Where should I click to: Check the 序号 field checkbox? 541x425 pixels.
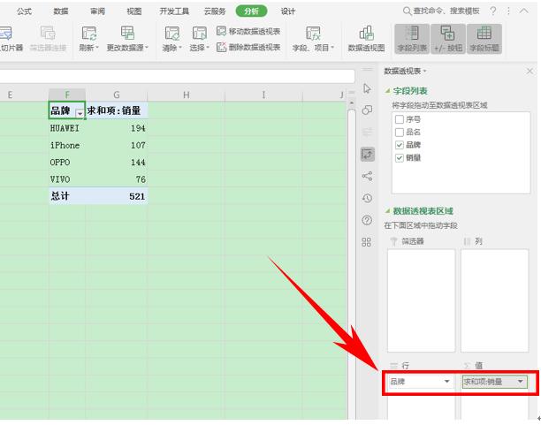(x=400, y=119)
